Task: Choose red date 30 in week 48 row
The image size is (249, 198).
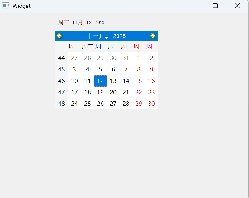Action: [x=151, y=104]
